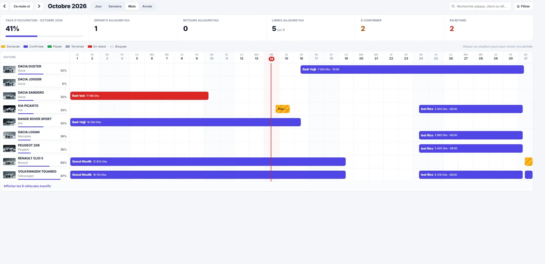The image size is (545, 264).
Task: Open the Souad Moutik 12 823 Dhs booking
Action: [x=208, y=161]
